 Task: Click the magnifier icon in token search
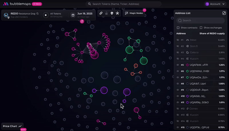90,4
